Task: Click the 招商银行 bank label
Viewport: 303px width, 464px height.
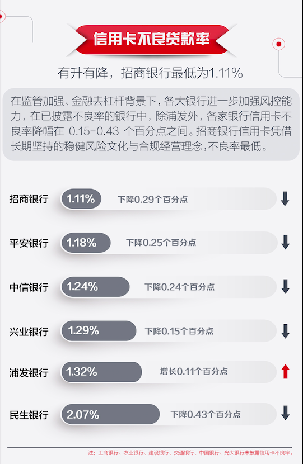Action: click(29, 199)
